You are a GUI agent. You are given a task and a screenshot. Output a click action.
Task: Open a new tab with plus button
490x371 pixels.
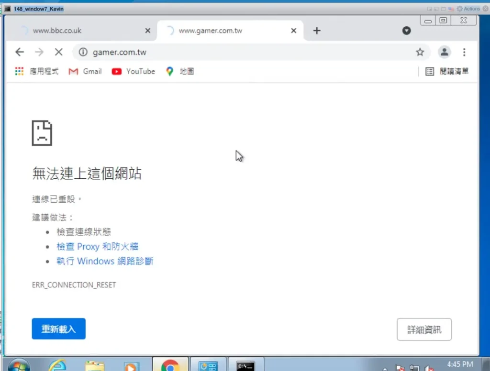tap(316, 31)
